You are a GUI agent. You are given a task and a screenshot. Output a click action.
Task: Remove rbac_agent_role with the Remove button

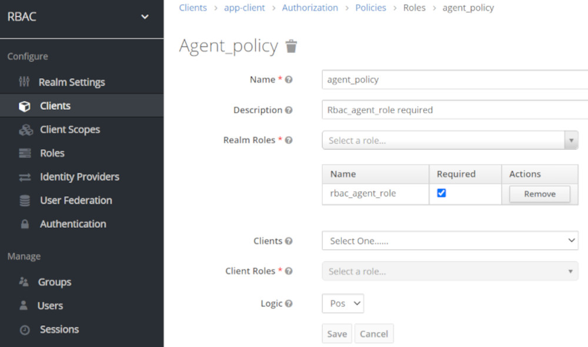click(540, 194)
